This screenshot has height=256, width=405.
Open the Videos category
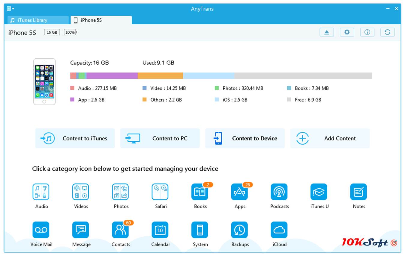81,192
